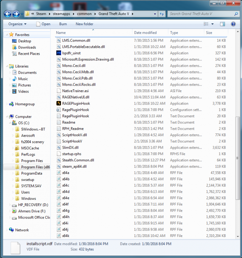Open the Help icon
The width and height of the screenshot is (242, 258).
coord(233,24)
